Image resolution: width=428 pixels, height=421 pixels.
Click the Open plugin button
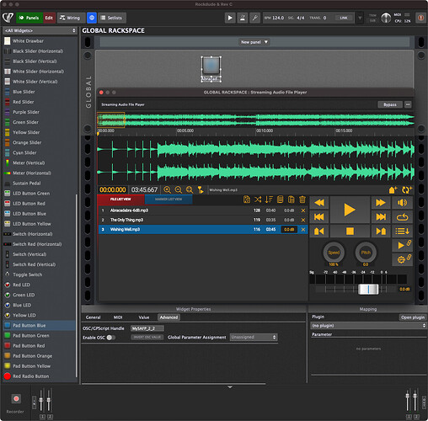[x=413, y=317]
